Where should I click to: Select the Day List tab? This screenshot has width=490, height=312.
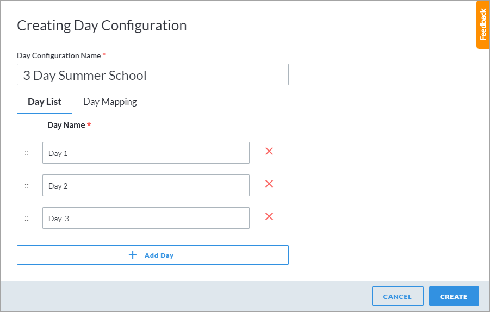coord(45,102)
